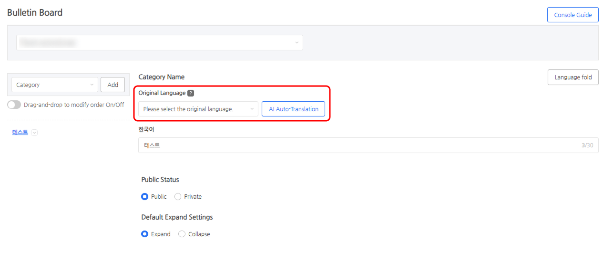Click the chevron icon beside 테스트 category
Viewport: 603px width, 270px height.
tap(34, 133)
